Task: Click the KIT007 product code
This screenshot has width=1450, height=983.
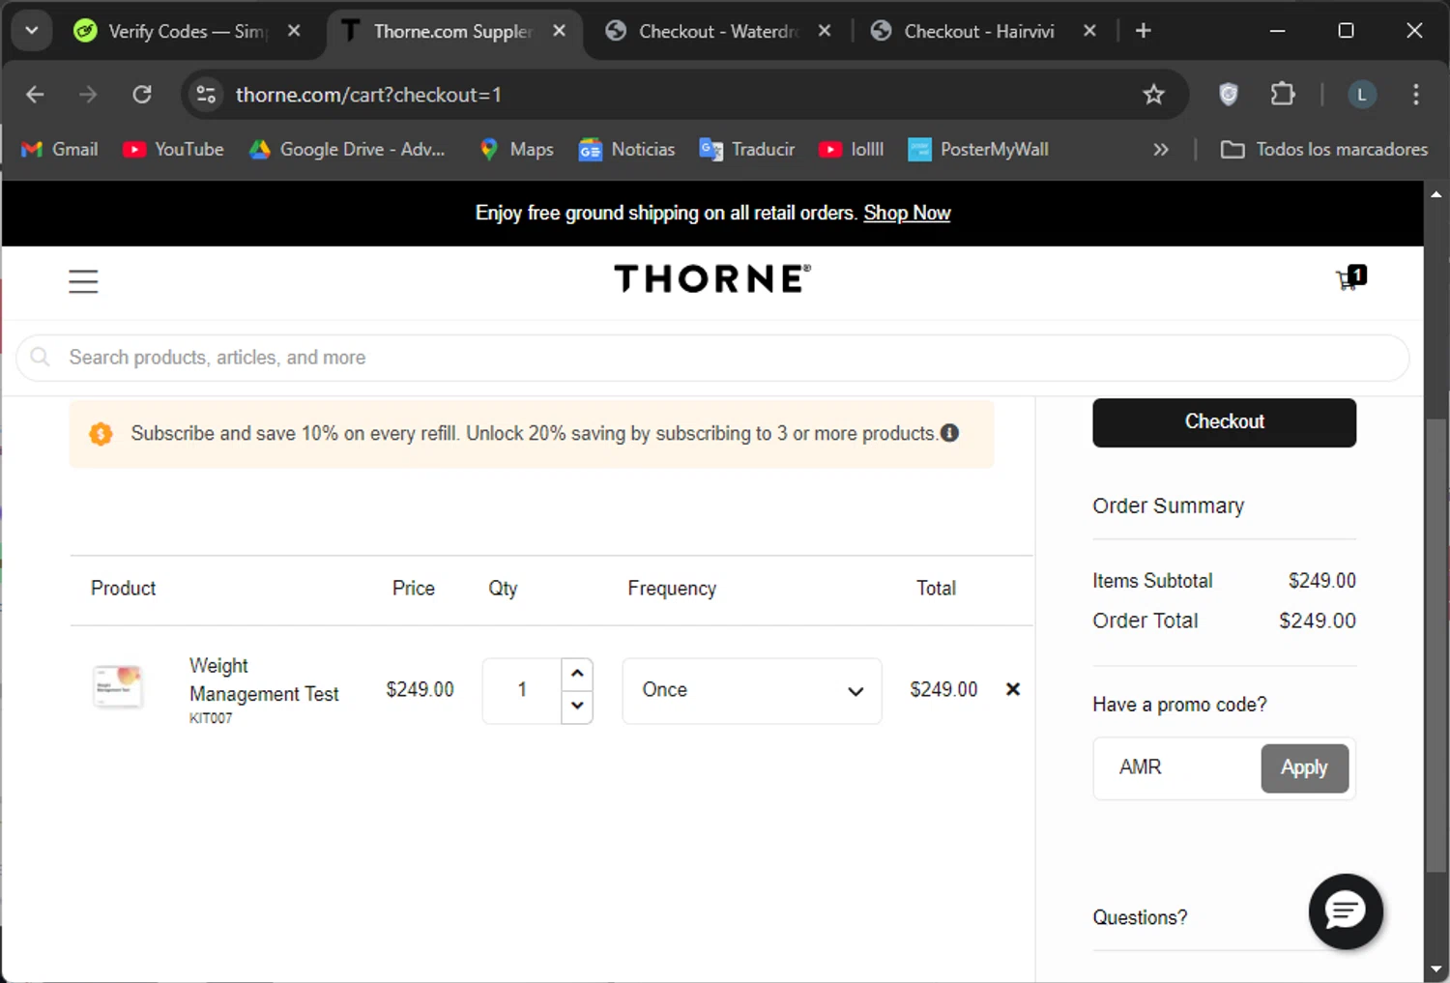Action: [x=211, y=718]
